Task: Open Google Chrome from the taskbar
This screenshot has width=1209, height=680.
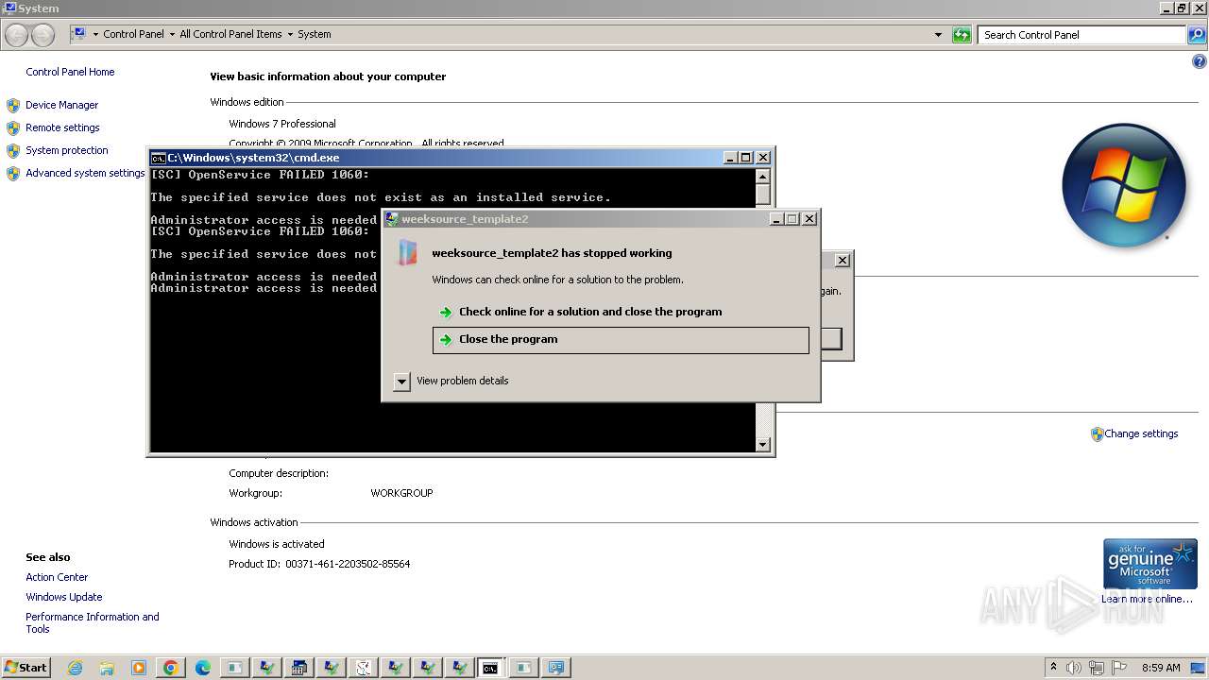Action: (171, 668)
